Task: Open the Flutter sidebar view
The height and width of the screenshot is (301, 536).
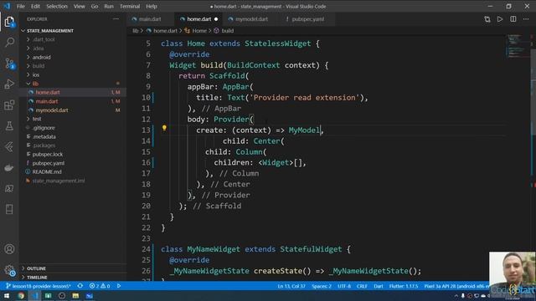Action: click(x=9, y=147)
